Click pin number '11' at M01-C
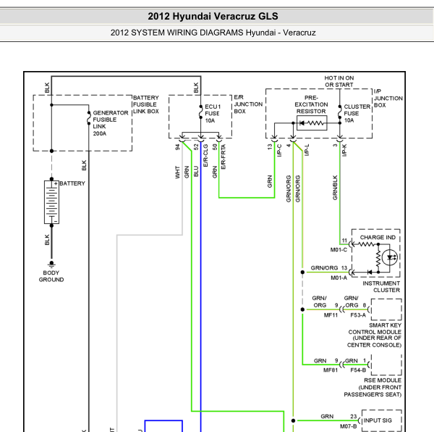 (x=344, y=241)
